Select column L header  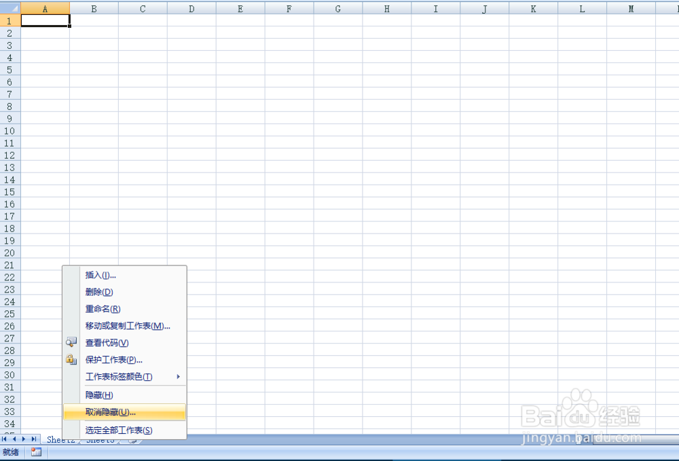coord(583,9)
